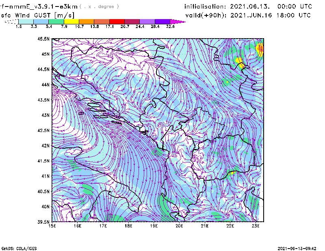Click the 45N latitude label

(x=45, y=54)
